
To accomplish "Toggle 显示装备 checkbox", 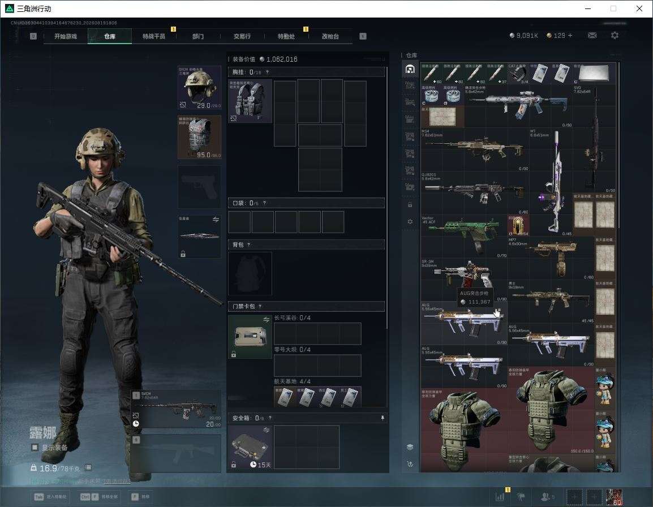I will pyautogui.click(x=35, y=448).
